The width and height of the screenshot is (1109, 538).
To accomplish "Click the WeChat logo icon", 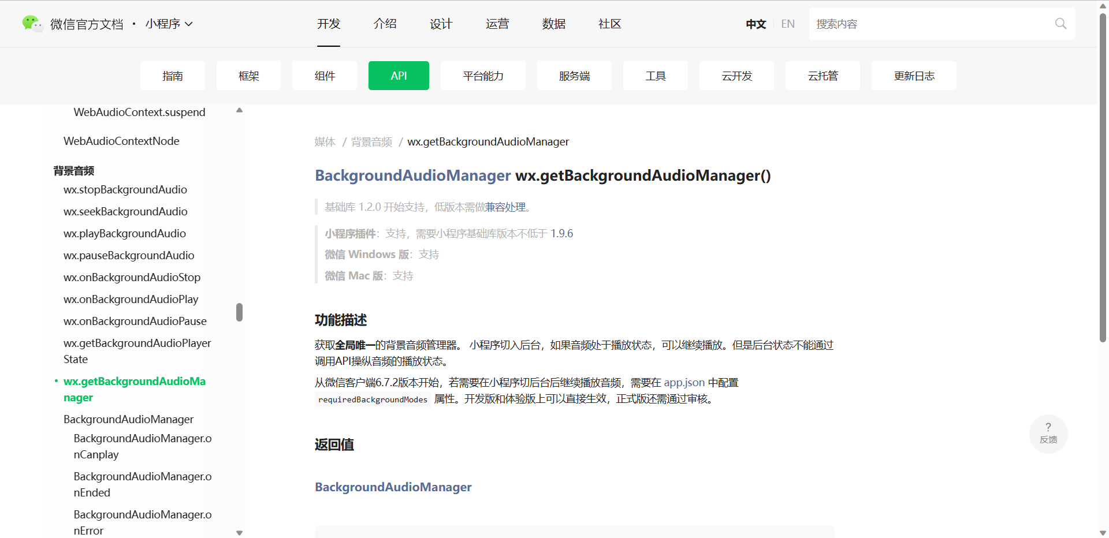I will point(32,24).
